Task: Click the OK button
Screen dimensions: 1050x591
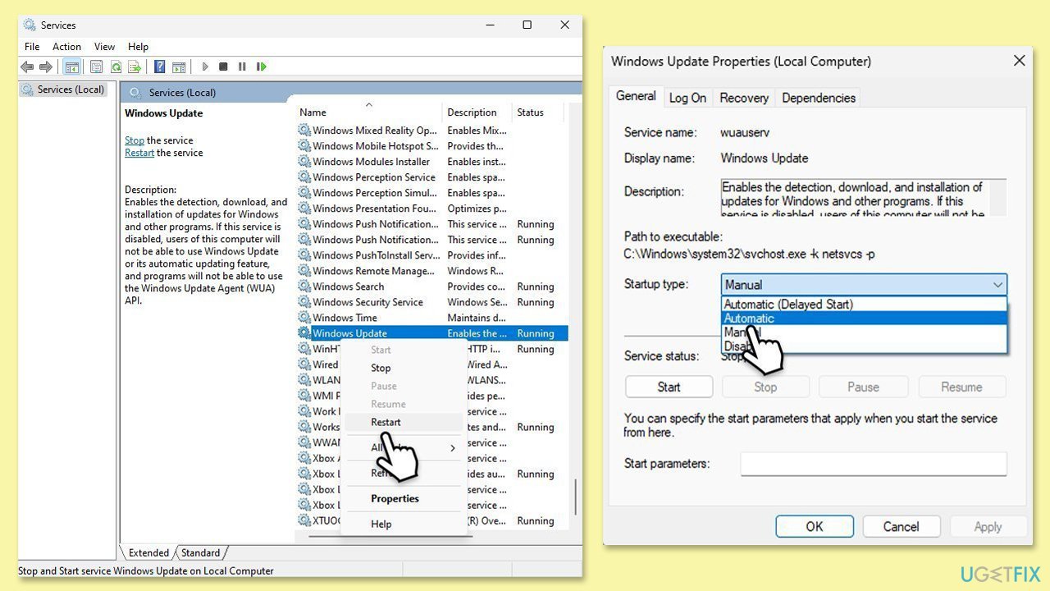Action: click(815, 527)
